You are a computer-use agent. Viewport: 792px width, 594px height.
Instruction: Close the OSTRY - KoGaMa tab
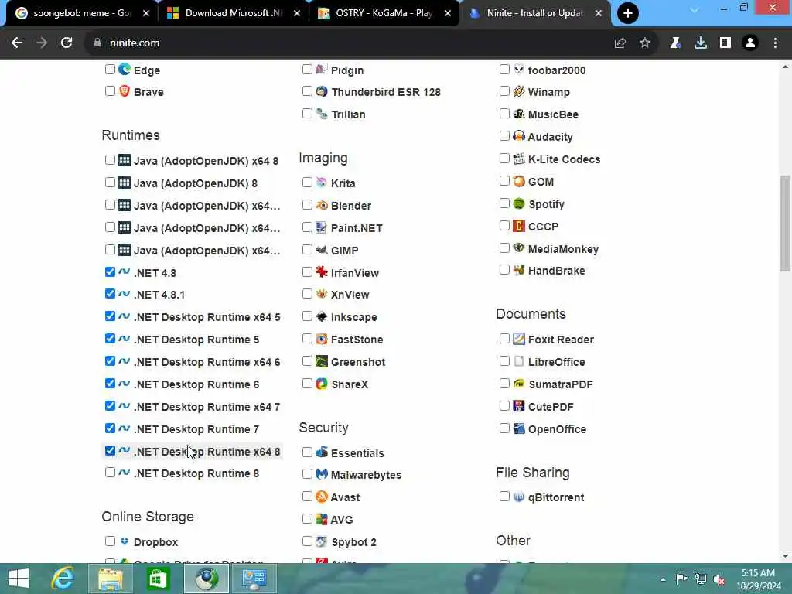(x=448, y=13)
